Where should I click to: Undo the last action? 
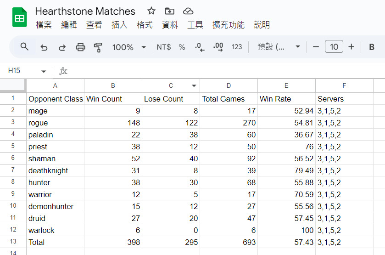pos(44,47)
